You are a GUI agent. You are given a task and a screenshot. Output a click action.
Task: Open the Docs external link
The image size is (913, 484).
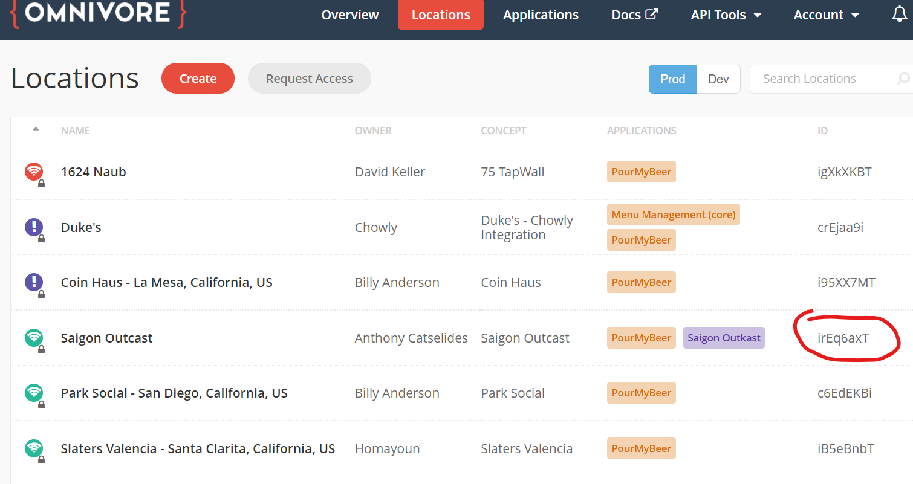634,15
